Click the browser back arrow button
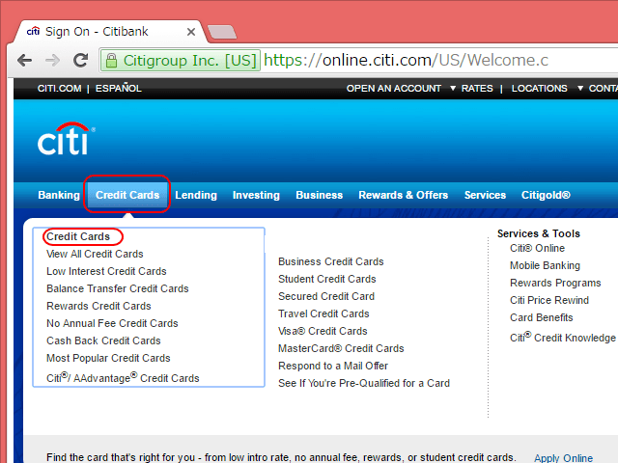 pyautogui.click(x=24, y=60)
